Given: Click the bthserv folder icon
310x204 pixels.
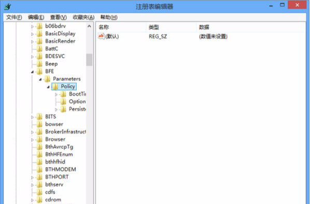Looking at the screenshot, I should (x=39, y=185).
